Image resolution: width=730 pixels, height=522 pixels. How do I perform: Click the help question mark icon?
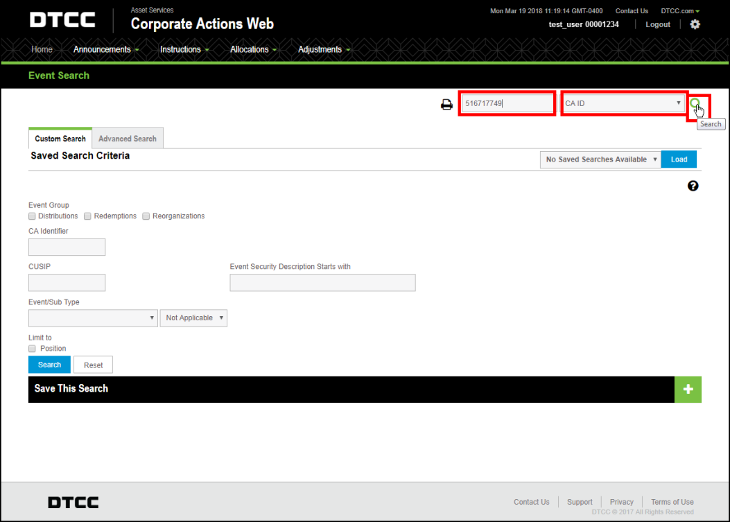coord(693,186)
